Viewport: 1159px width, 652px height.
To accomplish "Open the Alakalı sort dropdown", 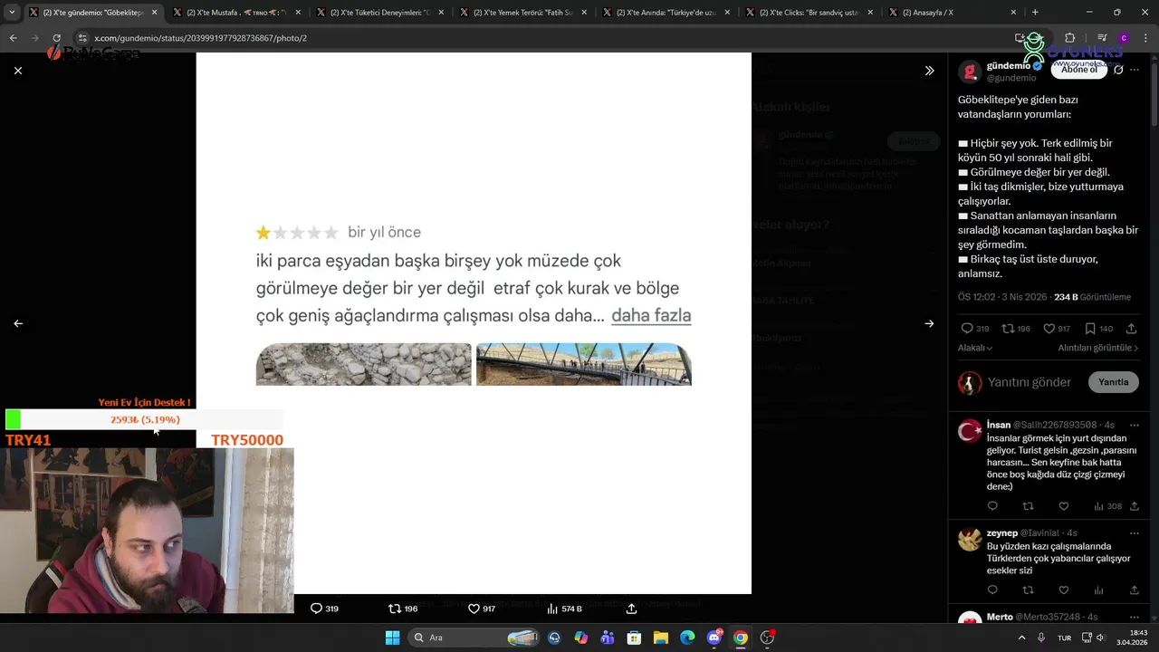I will click(x=975, y=348).
